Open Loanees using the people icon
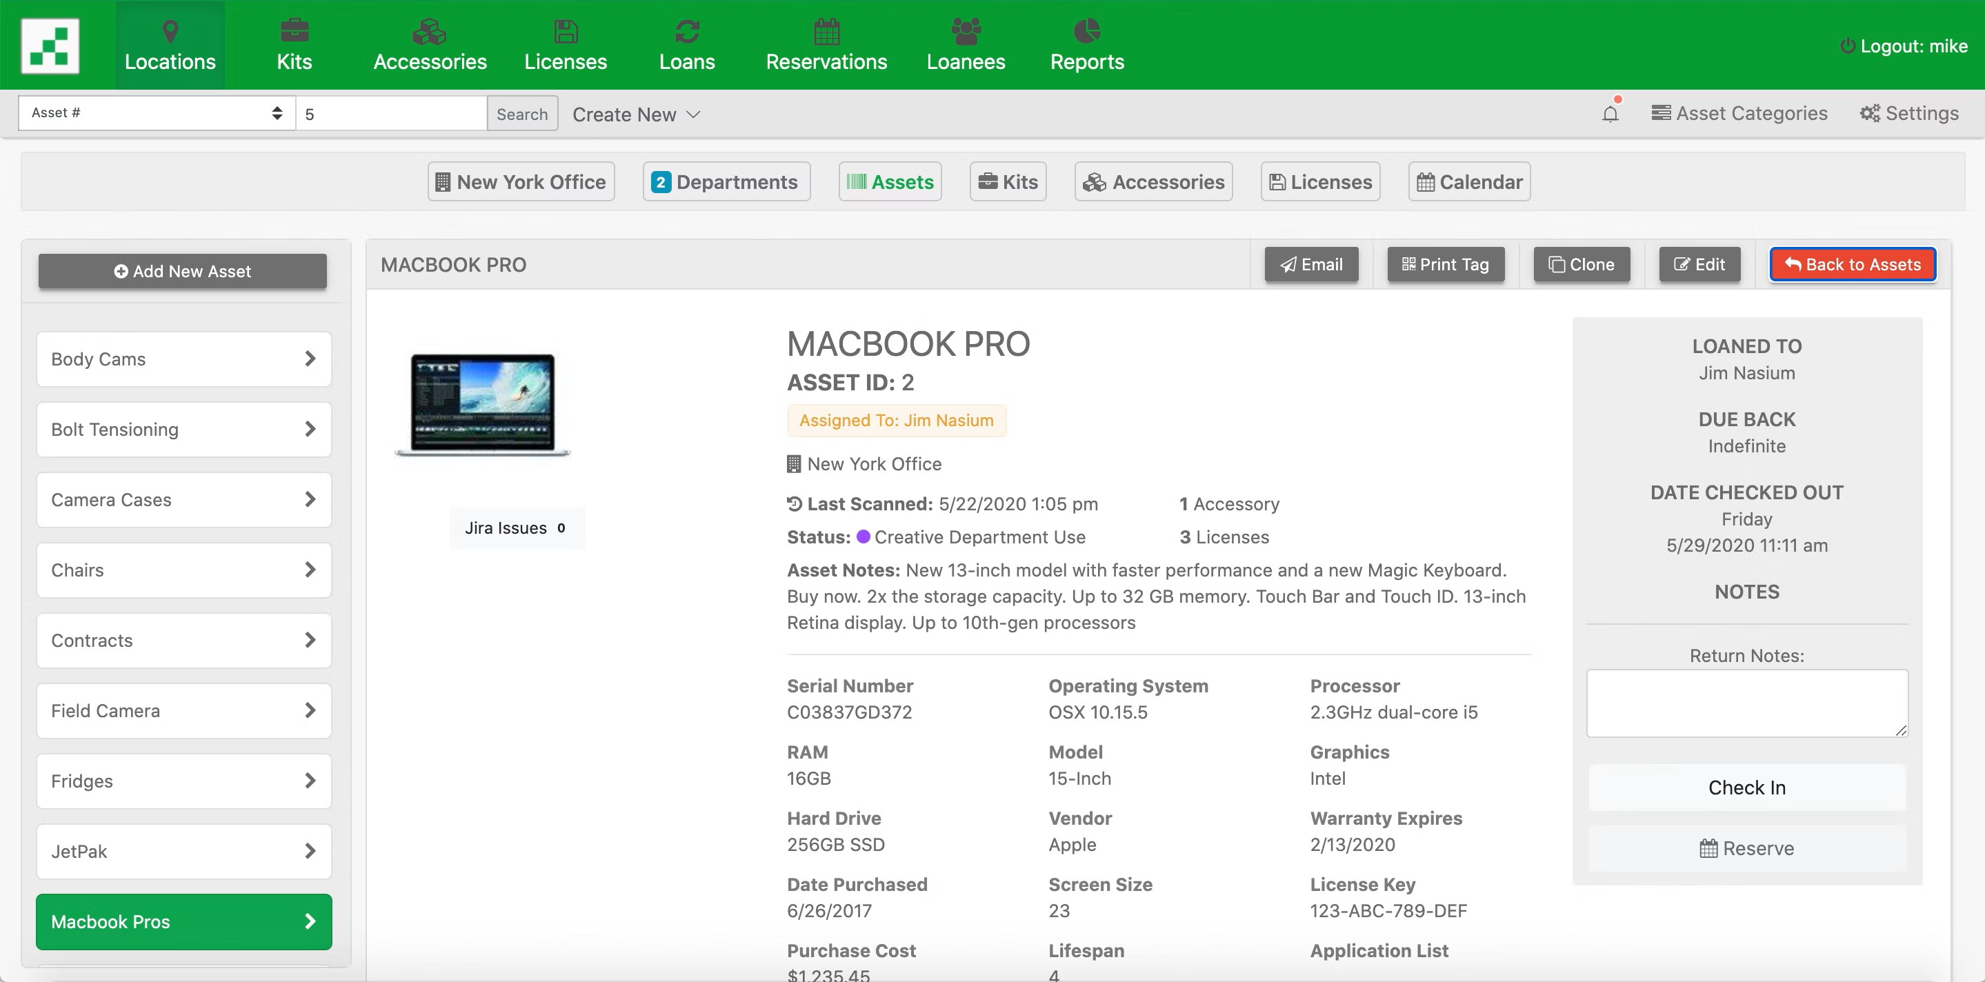This screenshot has width=1985, height=982. click(966, 34)
